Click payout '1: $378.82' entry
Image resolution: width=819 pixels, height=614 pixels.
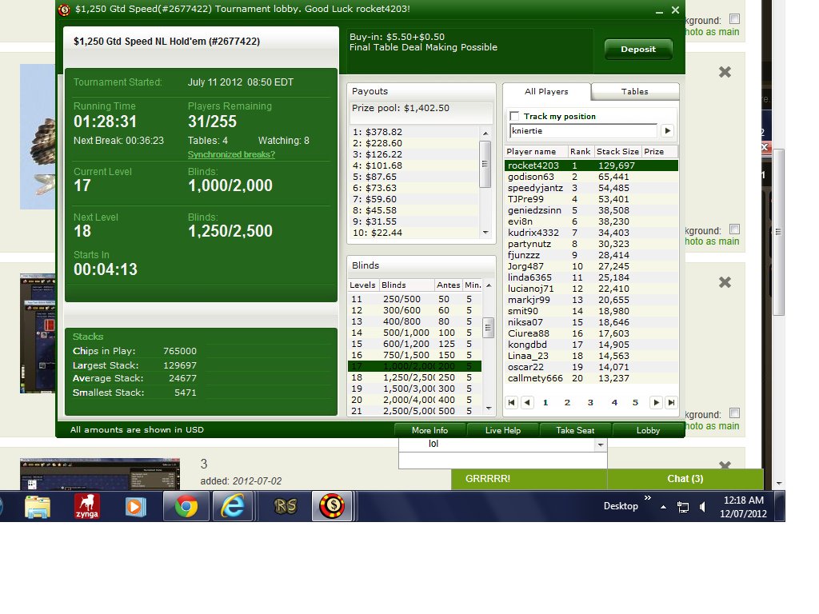pyautogui.click(x=378, y=132)
